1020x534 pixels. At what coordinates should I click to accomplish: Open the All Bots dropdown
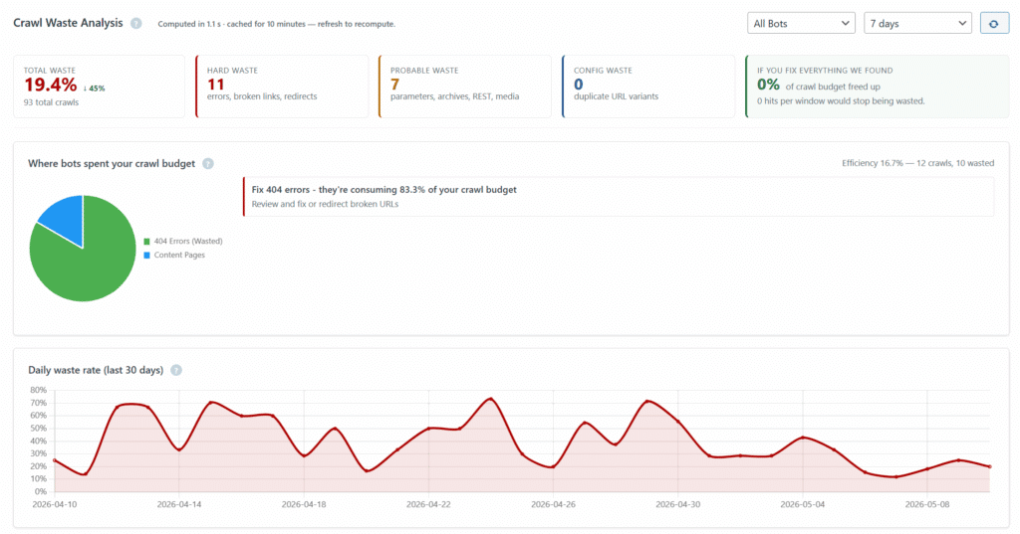[x=801, y=24]
